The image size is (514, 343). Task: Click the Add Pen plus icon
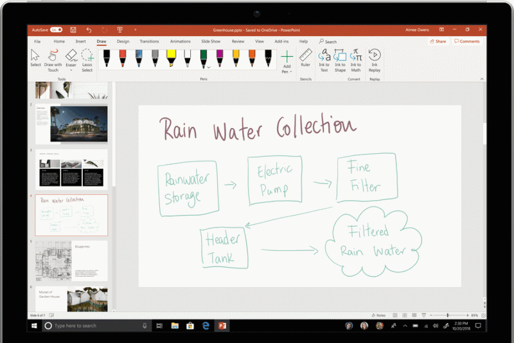(287, 56)
